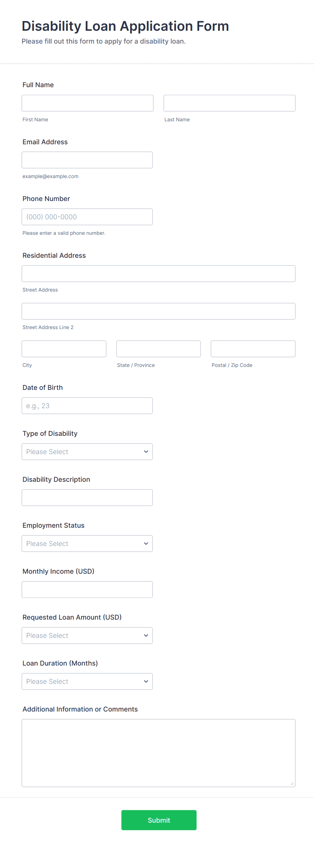Focus the Email Address field
Screen dimensions: 314x847
pos(87,160)
